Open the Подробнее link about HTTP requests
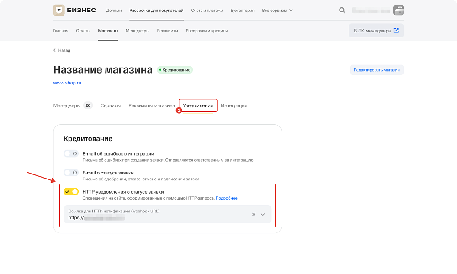The width and height of the screenshot is (457, 274). [x=227, y=198]
